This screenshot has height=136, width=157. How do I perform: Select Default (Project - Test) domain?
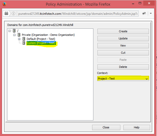point(41,39)
